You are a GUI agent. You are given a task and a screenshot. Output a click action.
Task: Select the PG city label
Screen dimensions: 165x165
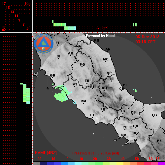click(82, 64)
